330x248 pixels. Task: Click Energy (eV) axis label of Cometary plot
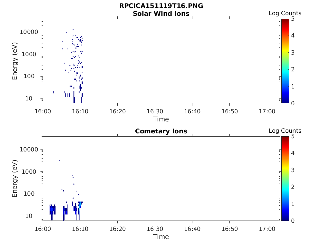coord(15,179)
